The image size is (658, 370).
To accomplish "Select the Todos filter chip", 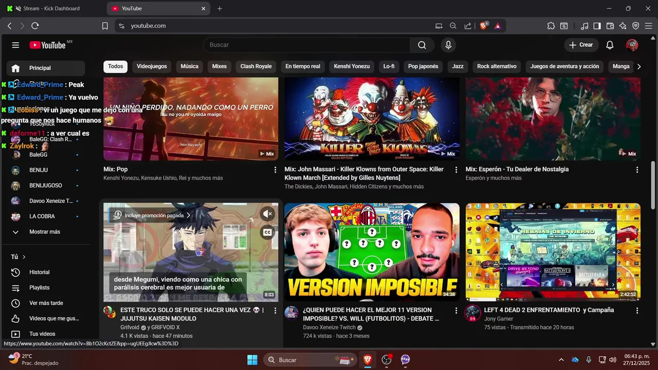I will (115, 67).
